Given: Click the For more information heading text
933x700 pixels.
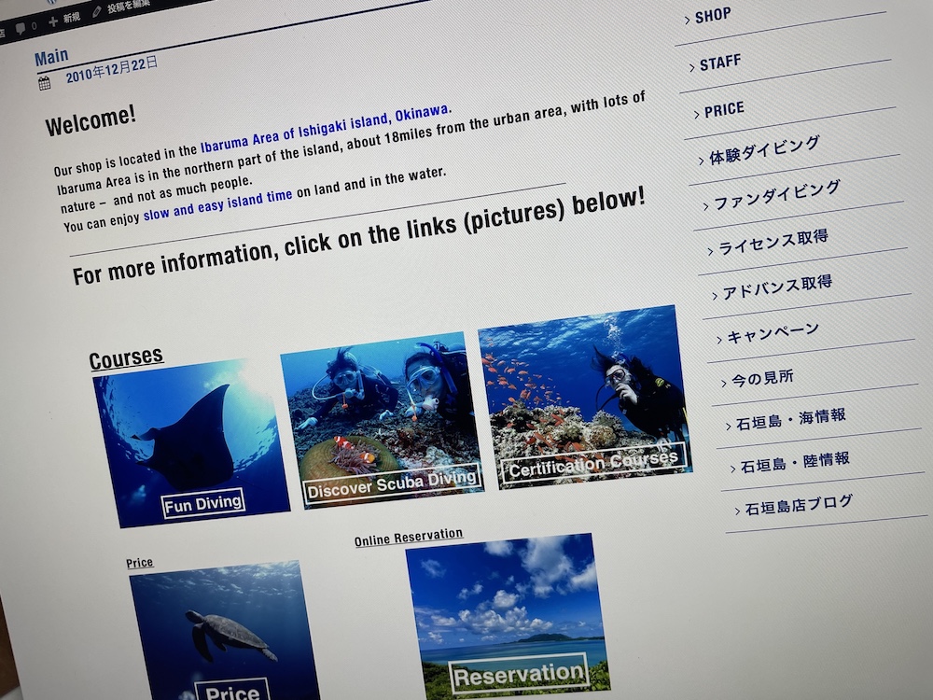Looking at the screenshot, I should tap(359, 236).
